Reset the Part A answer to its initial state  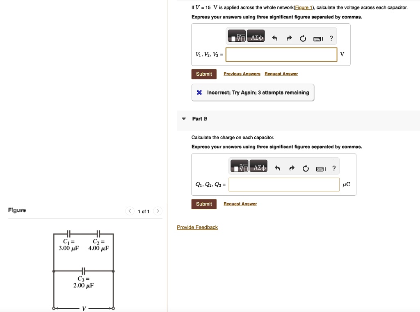click(x=303, y=38)
